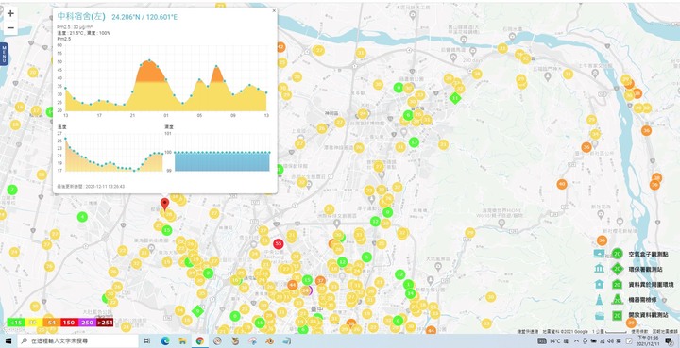Click the 24.206°N / 120.601°E coordinates text
This screenshot has height=348, width=680.
point(144,17)
